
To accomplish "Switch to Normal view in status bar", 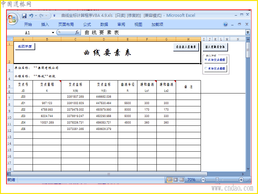I will click(170, 180).
